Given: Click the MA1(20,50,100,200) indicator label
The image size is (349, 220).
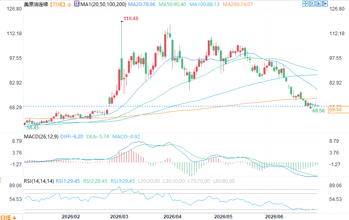Looking at the screenshot, I should point(103,4).
